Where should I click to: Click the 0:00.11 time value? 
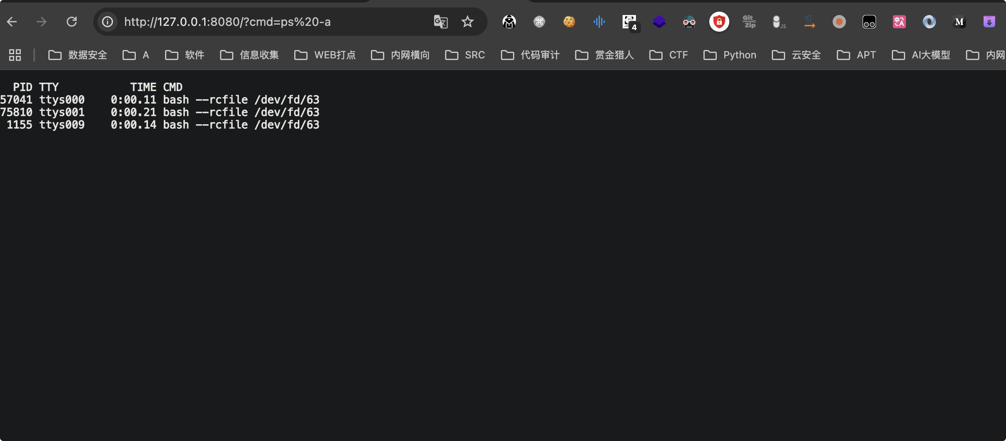point(134,100)
